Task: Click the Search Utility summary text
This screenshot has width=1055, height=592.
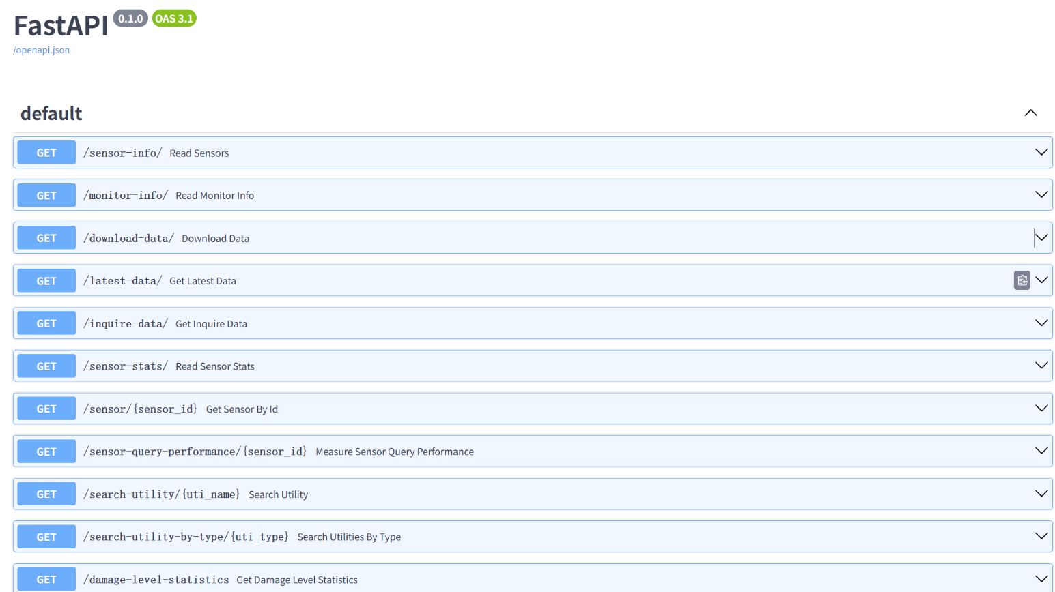Action: point(279,494)
